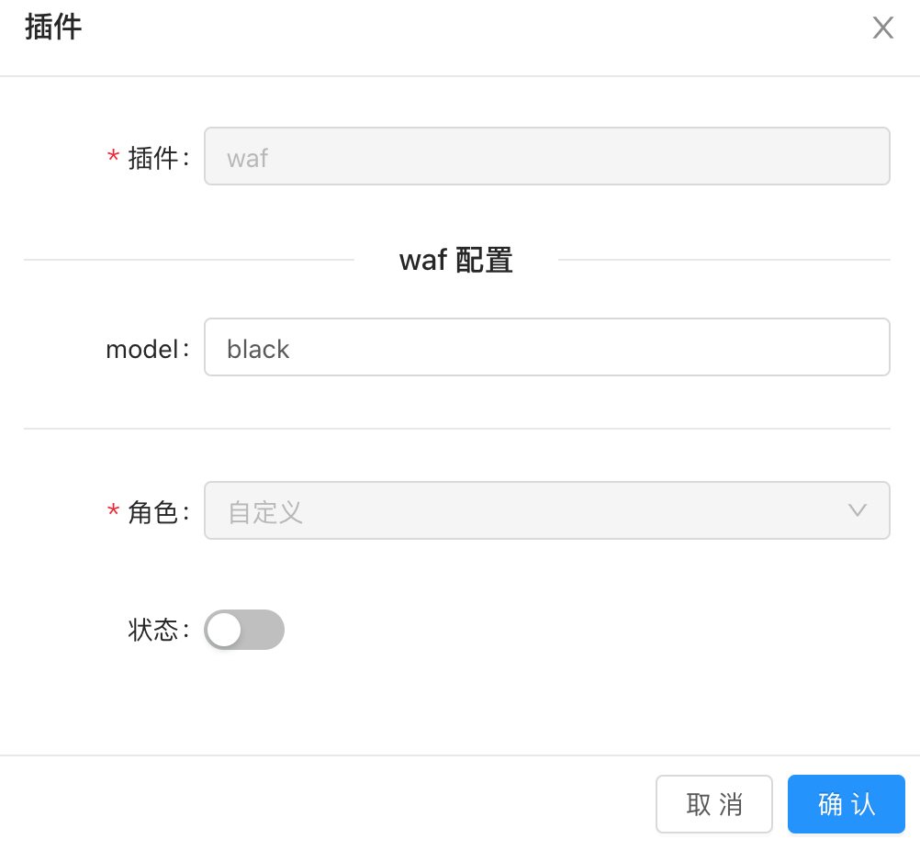Click the 取消 button
This screenshot has height=850, width=920.
714,804
